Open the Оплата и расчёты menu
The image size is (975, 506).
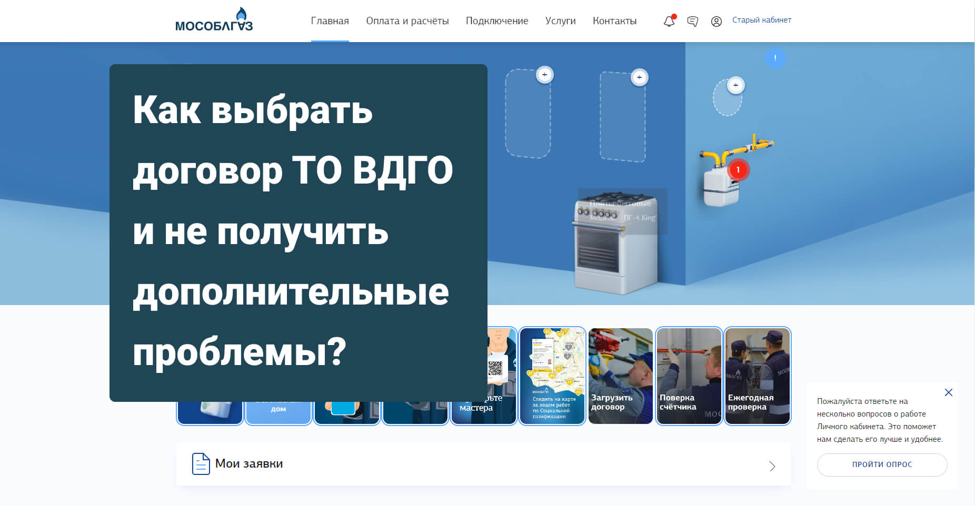407,21
